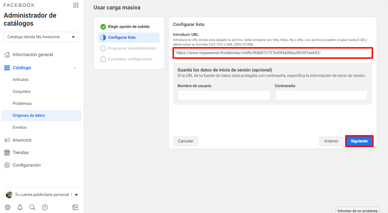This screenshot has height=213, width=388.
Task: Click the Completar configuración step circle
Action: click(x=103, y=59)
